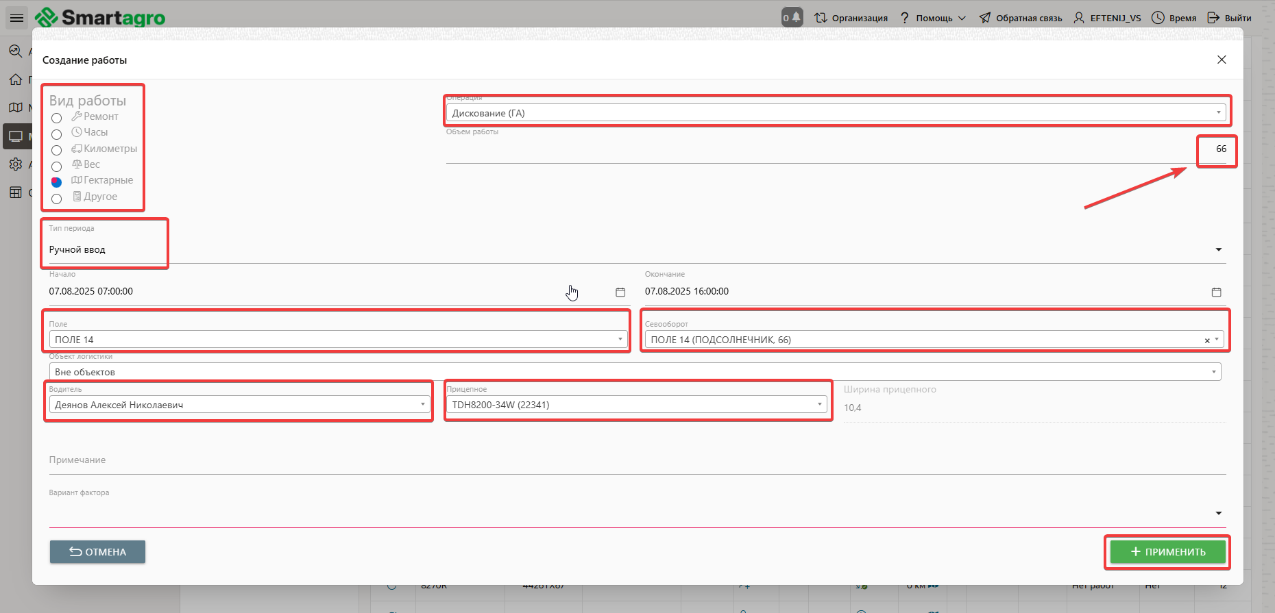Click the Отмена button
Screen dimensions: 1275x613
[97, 552]
